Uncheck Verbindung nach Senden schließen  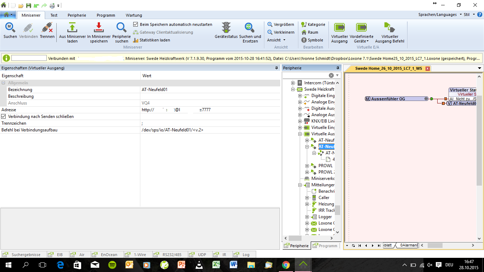pos(4,117)
